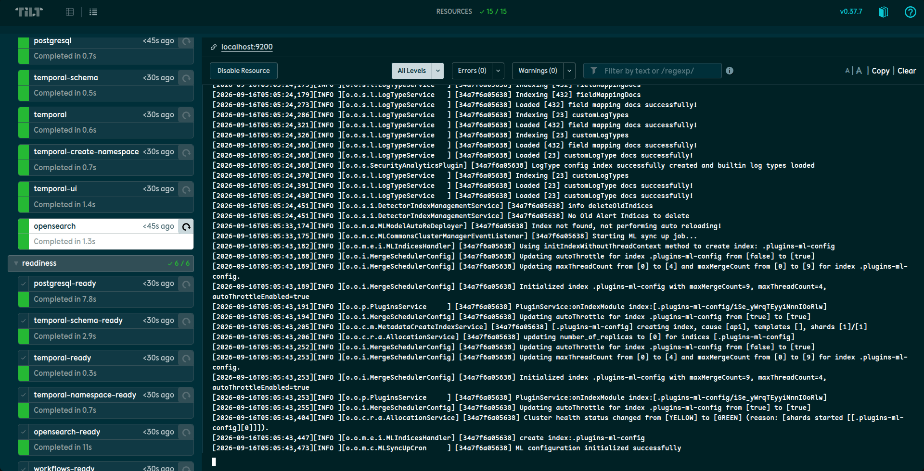
Task: Click the RESOURCES 15 / 15 status
Action: click(471, 12)
